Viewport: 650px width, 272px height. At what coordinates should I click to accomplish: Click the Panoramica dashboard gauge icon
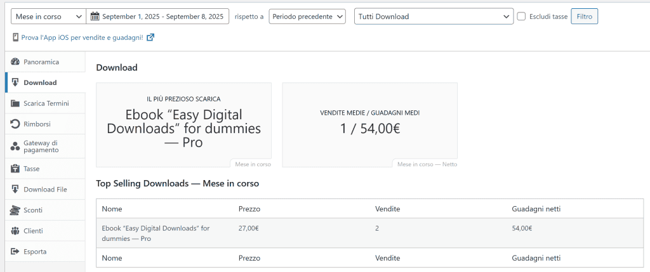point(15,62)
